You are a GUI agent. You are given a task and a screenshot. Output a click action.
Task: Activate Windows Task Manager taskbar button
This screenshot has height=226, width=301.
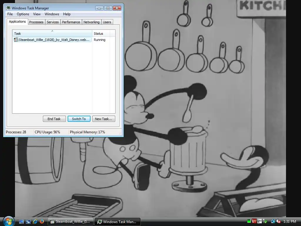click(118, 222)
